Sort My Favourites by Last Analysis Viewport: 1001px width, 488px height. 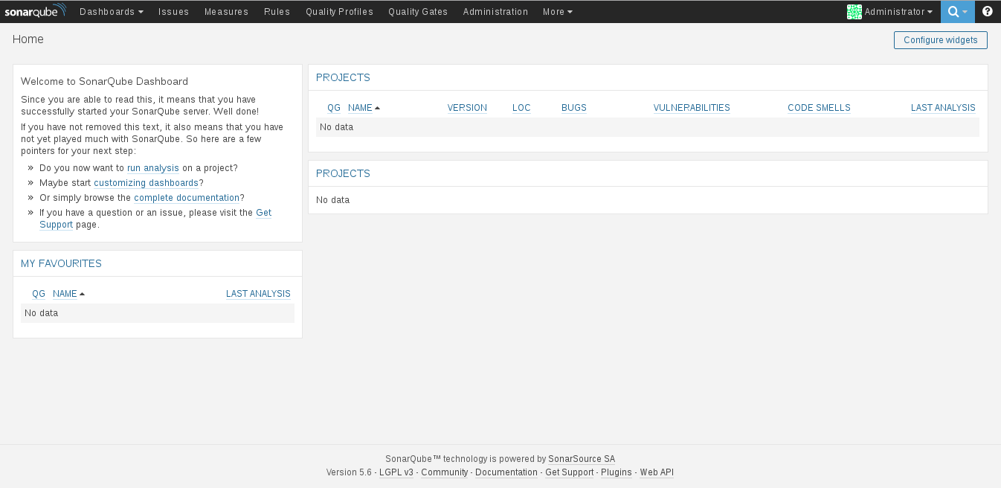(258, 294)
